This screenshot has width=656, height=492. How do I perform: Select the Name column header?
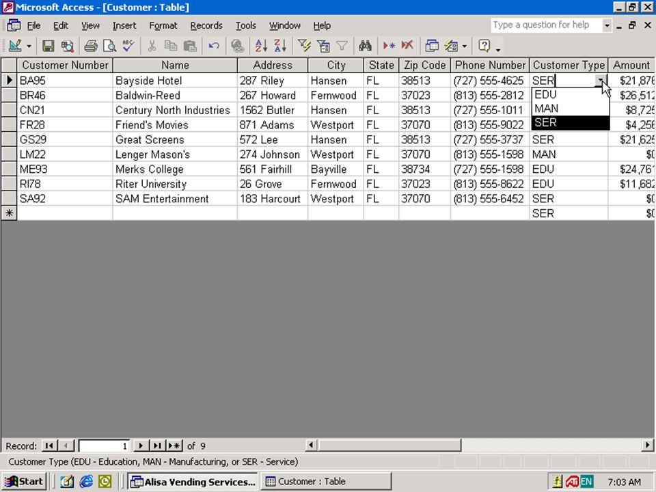pos(175,66)
